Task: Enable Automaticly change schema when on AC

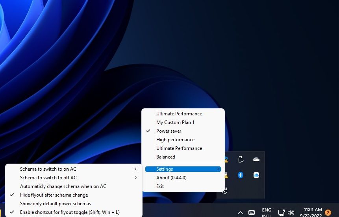Action: [x=74, y=186]
